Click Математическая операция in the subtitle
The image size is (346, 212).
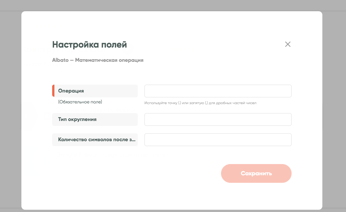click(109, 60)
